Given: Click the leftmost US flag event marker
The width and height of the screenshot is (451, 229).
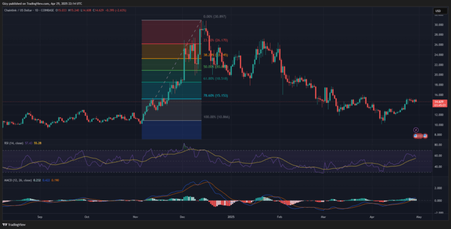Looking at the screenshot, I should 416,136.
